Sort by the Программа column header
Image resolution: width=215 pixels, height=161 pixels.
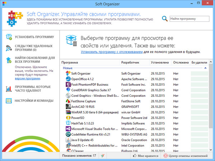90,62
